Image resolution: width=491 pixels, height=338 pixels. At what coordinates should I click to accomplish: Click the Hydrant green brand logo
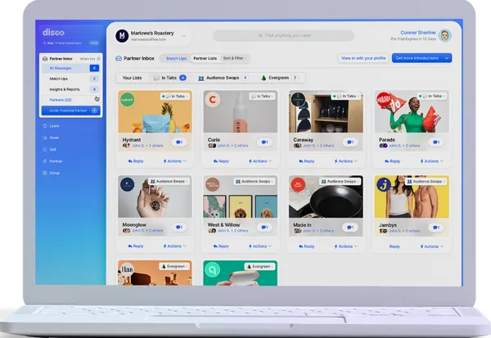(x=127, y=100)
